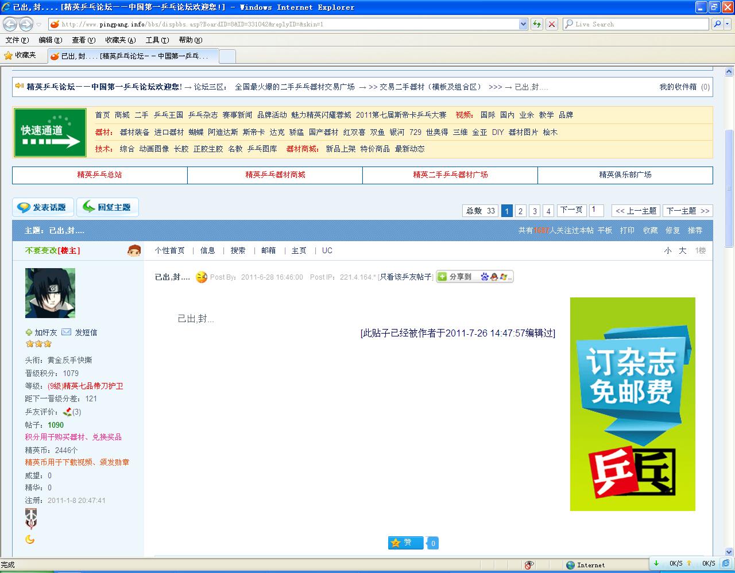The width and height of the screenshot is (735, 573).
Task: Share the post via the Baidu paw icon
Action: tap(485, 277)
